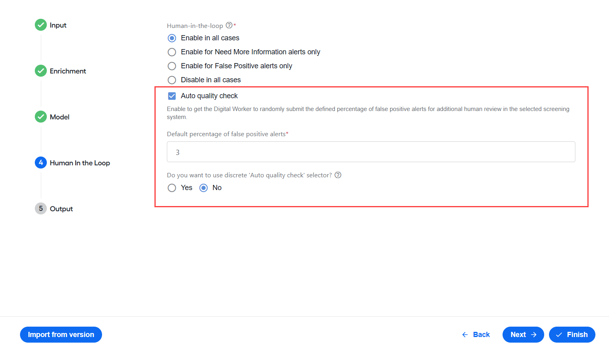Go to the Output step label
Viewport: 609px width, 351px height.
[x=61, y=209]
